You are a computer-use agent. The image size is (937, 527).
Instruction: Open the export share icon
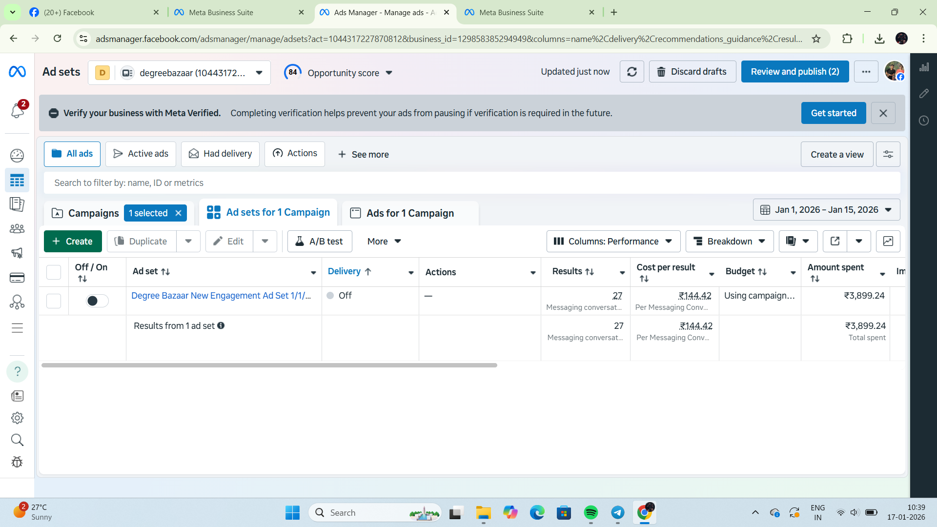(835, 241)
